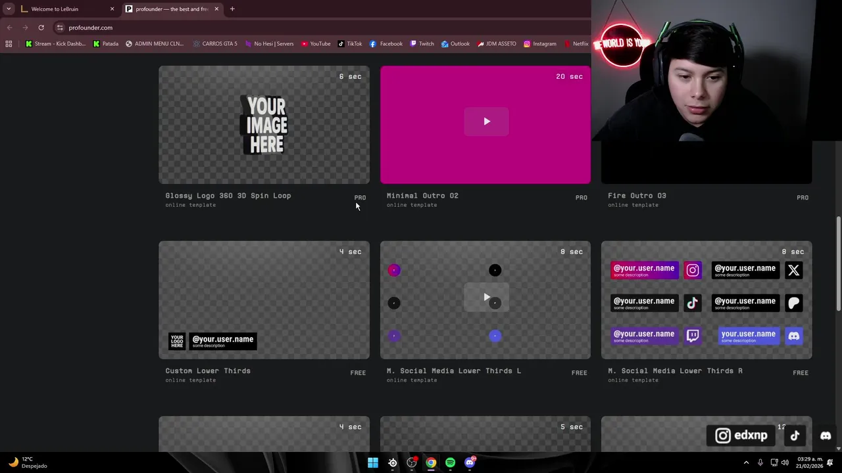Viewport: 842px width, 473px height.
Task: Click the Glossy Logo 360 3D Spin Loop title
Action: (228, 195)
